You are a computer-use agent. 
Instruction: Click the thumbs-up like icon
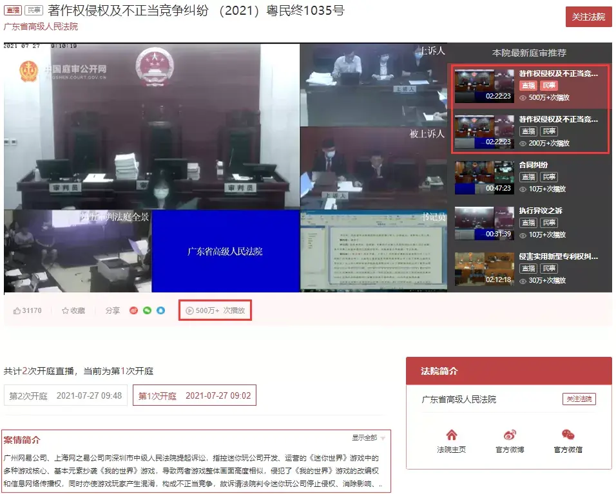coord(17,310)
